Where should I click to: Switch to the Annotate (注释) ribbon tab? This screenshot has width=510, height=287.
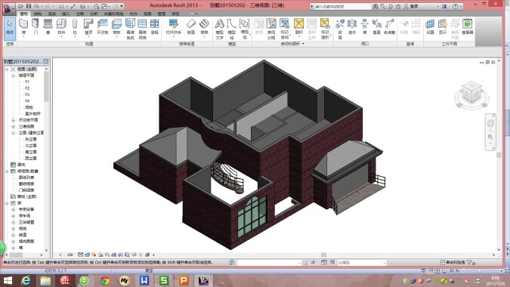pos(80,14)
